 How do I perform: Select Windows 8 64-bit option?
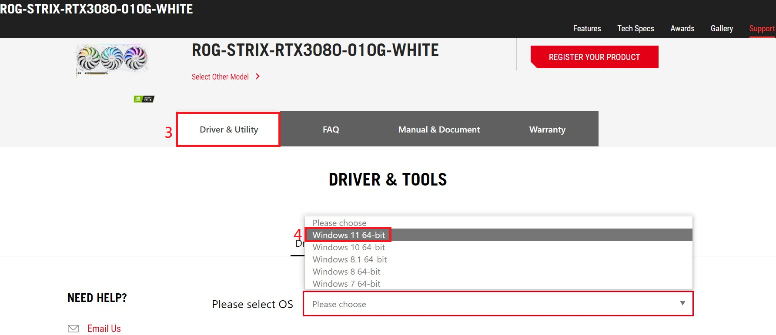346,272
